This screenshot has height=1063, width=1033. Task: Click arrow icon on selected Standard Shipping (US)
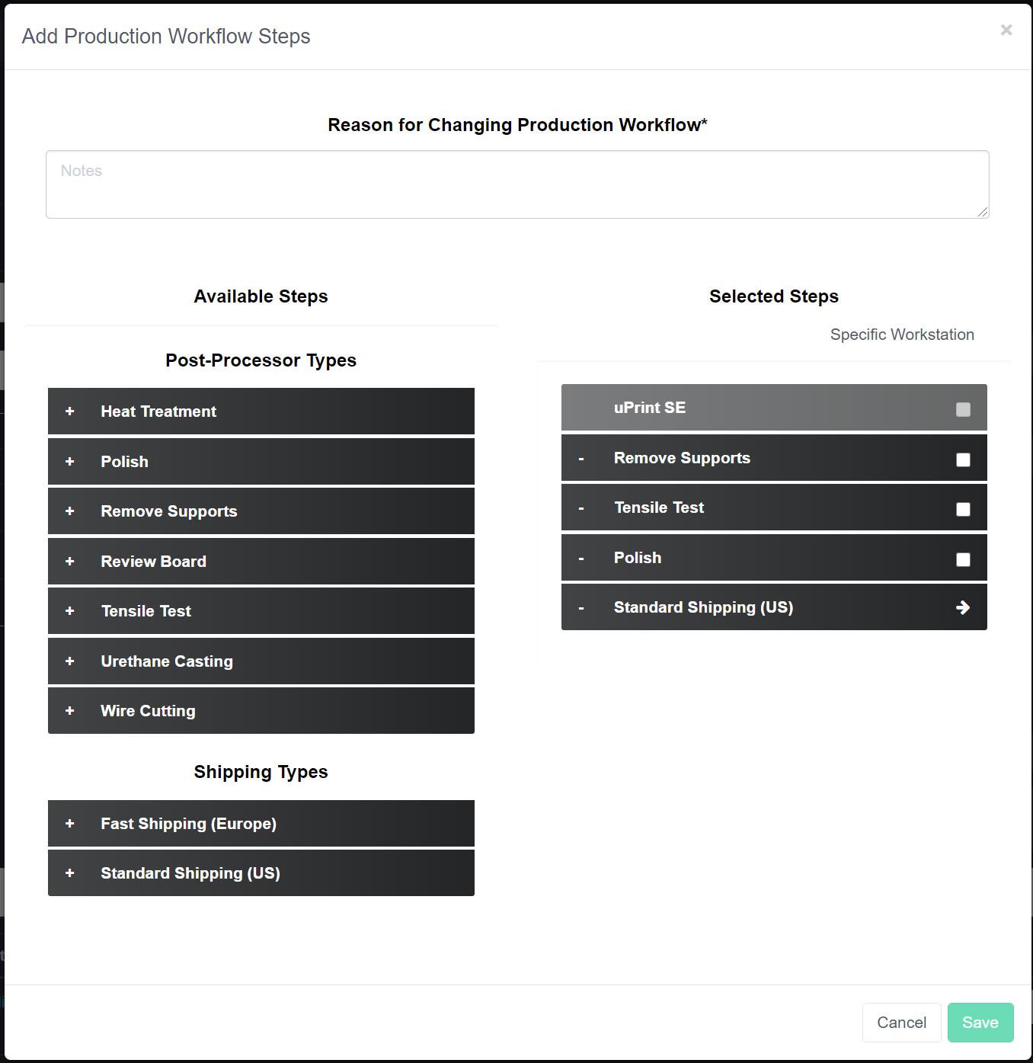(x=963, y=607)
